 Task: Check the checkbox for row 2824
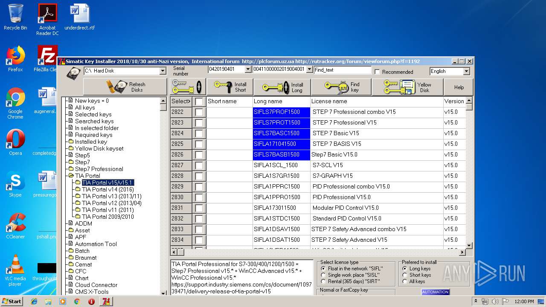199,133
